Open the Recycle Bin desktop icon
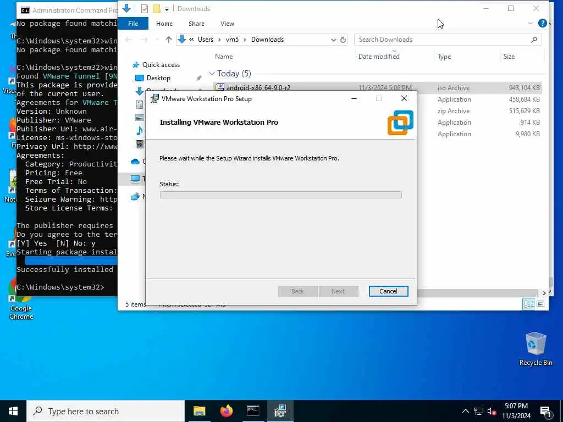Image resolution: width=563 pixels, height=422 pixels. pyautogui.click(x=536, y=349)
